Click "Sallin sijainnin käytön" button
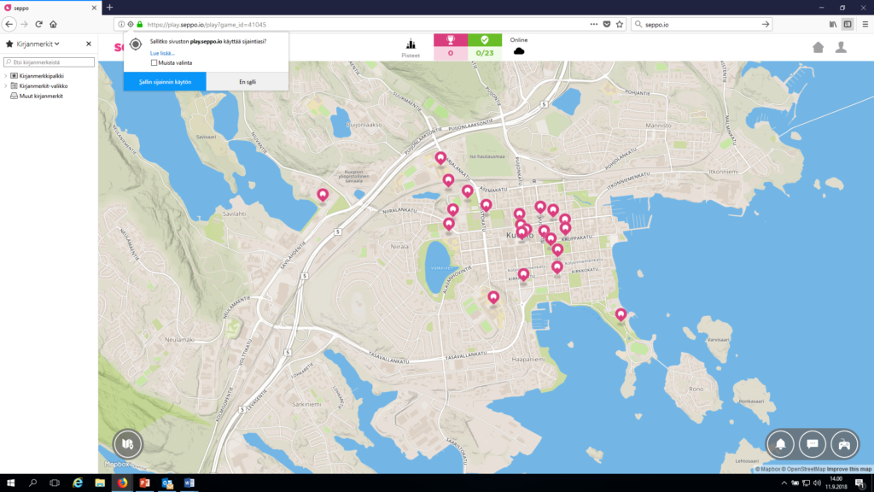Image resolution: width=874 pixels, height=492 pixels. [165, 81]
